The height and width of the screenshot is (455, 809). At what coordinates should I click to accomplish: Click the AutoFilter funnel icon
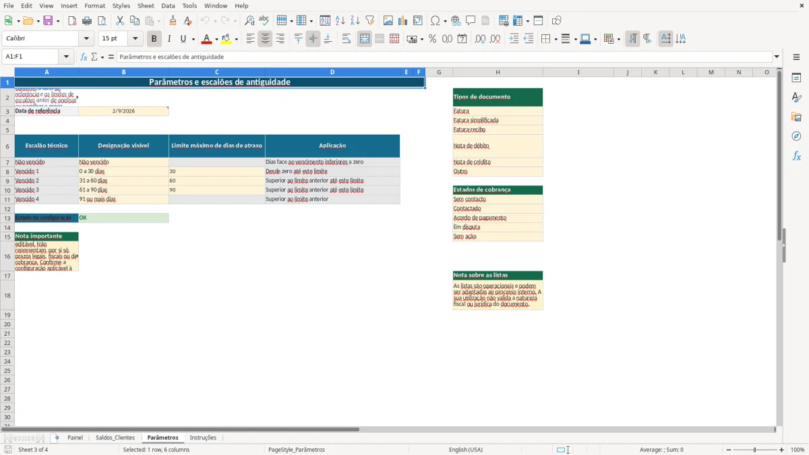coord(370,21)
